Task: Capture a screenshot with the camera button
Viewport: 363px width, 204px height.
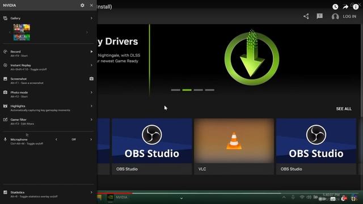Action: (91, 79)
